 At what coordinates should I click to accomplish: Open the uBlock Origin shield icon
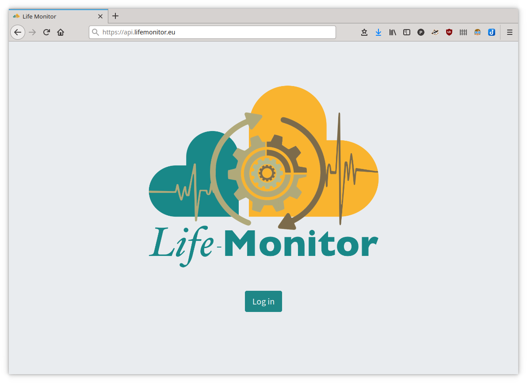[x=449, y=32]
